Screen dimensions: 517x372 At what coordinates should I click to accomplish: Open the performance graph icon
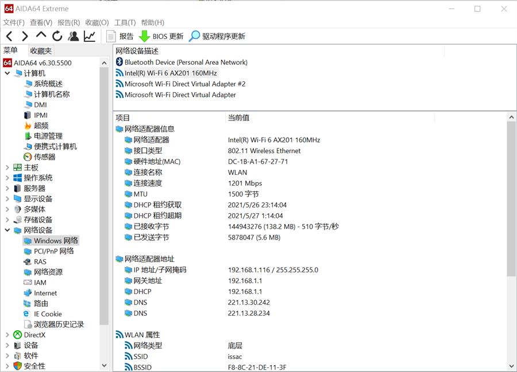click(90, 36)
